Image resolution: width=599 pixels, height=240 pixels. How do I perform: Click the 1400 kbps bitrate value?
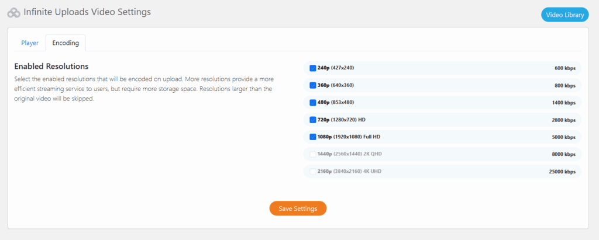(563, 103)
